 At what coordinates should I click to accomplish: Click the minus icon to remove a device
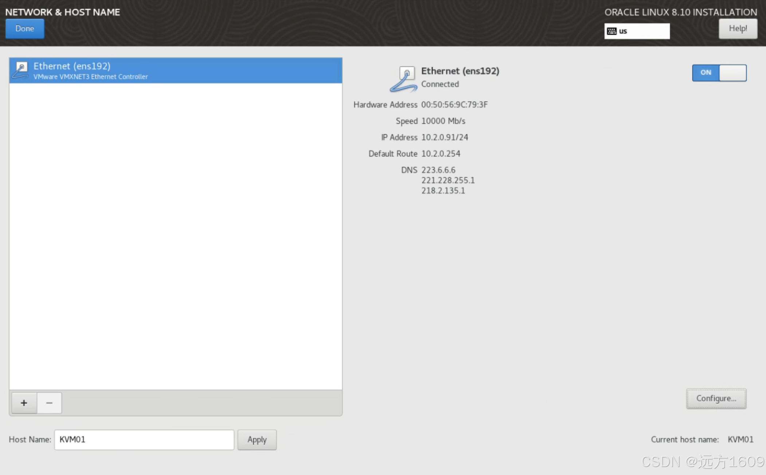(x=49, y=403)
